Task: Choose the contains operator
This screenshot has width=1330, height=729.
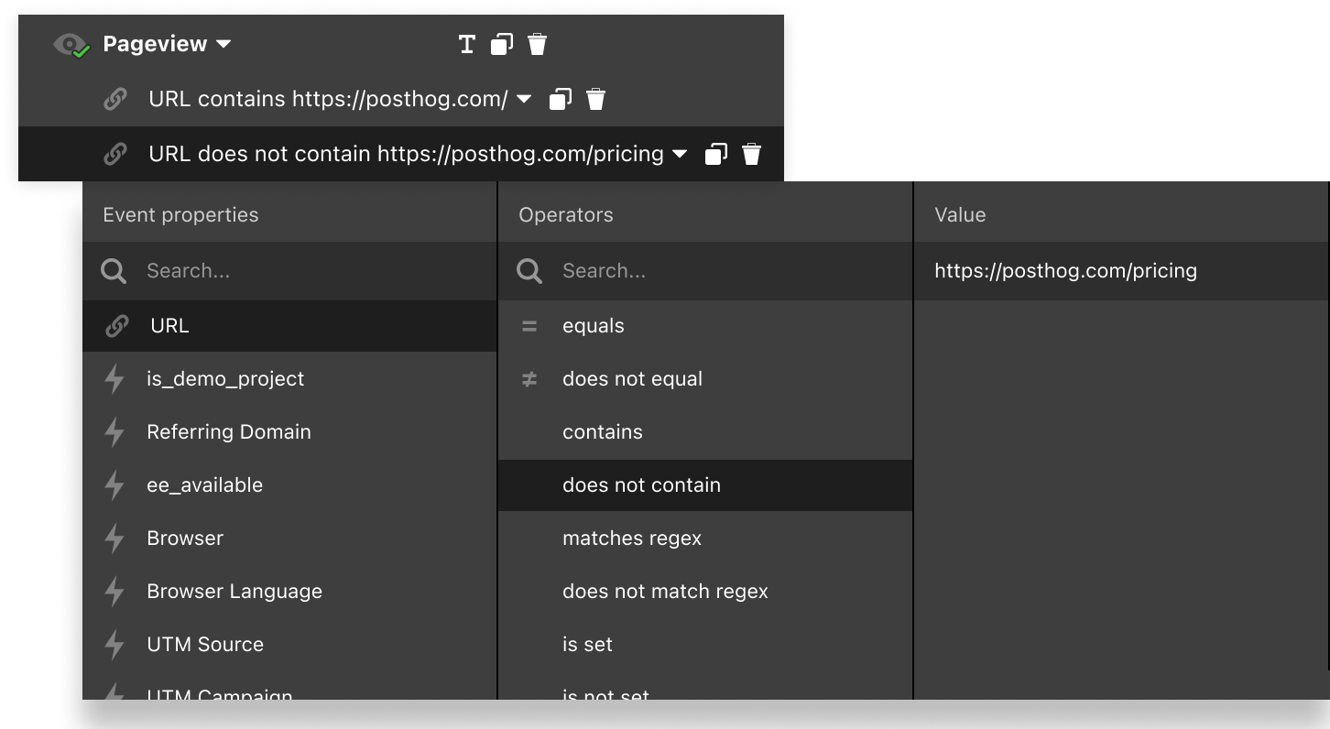Action: 705,432
